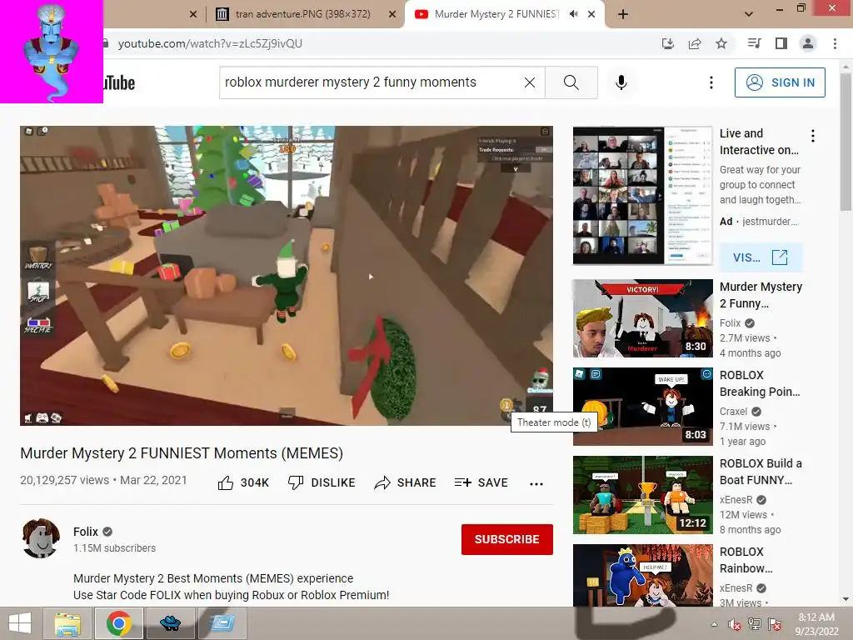
Task: Open the blue window app in taskbar
Action: pyautogui.click(x=222, y=623)
